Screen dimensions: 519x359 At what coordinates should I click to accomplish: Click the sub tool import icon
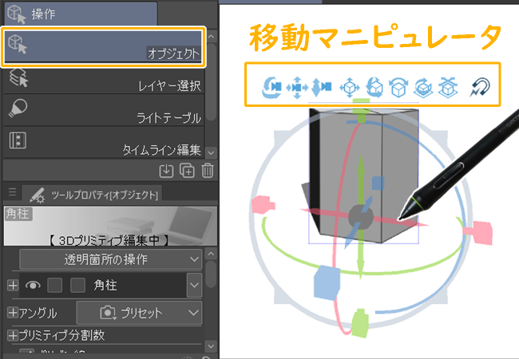[166, 171]
